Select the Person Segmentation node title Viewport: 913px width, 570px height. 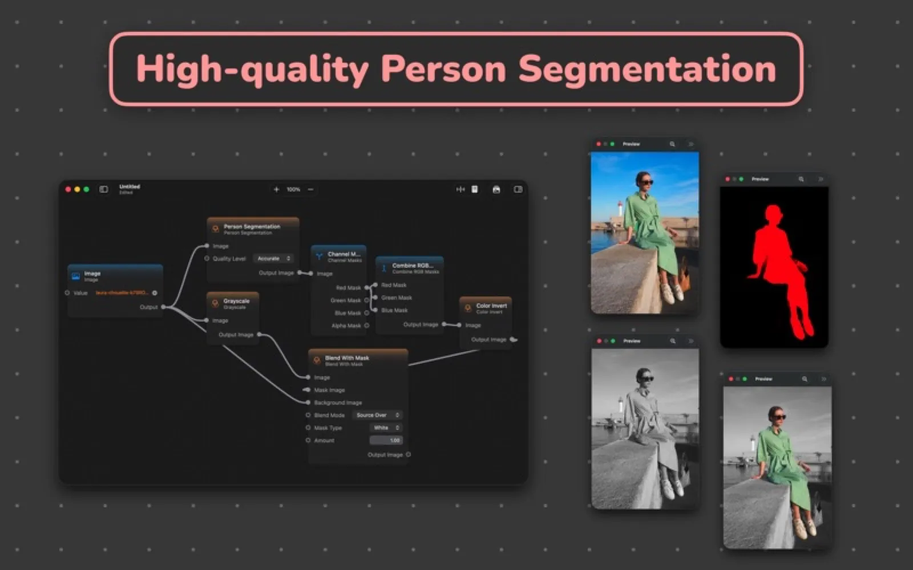(x=252, y=226)
